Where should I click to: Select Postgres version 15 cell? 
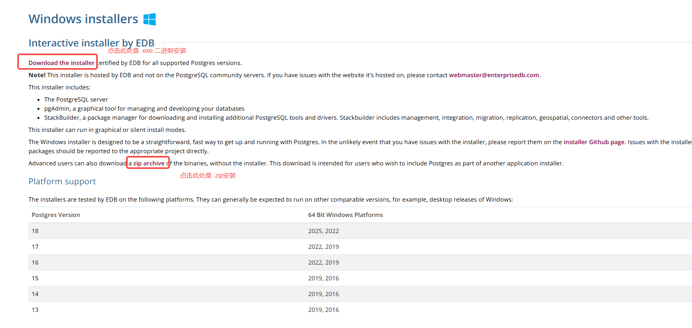coord(35,278)
